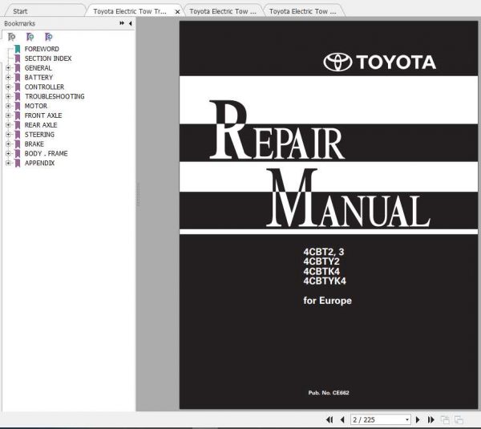Expand the REAR AXLE bookmark
481x429 pixels.
tap(8, 125)
